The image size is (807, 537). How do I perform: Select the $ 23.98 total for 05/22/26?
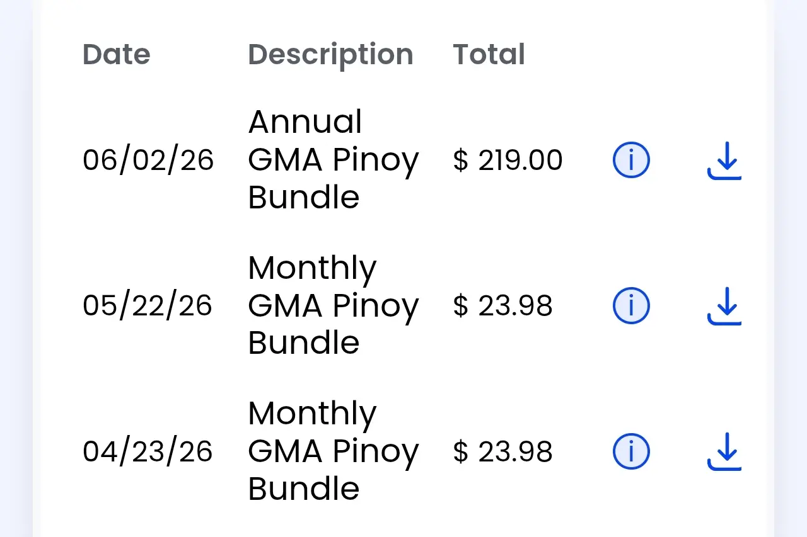coord(502,305)
